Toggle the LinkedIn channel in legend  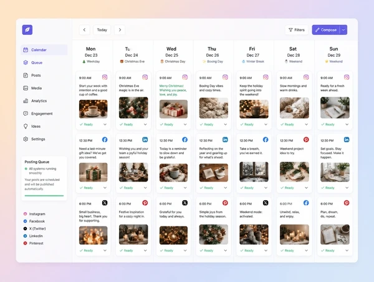33,236
